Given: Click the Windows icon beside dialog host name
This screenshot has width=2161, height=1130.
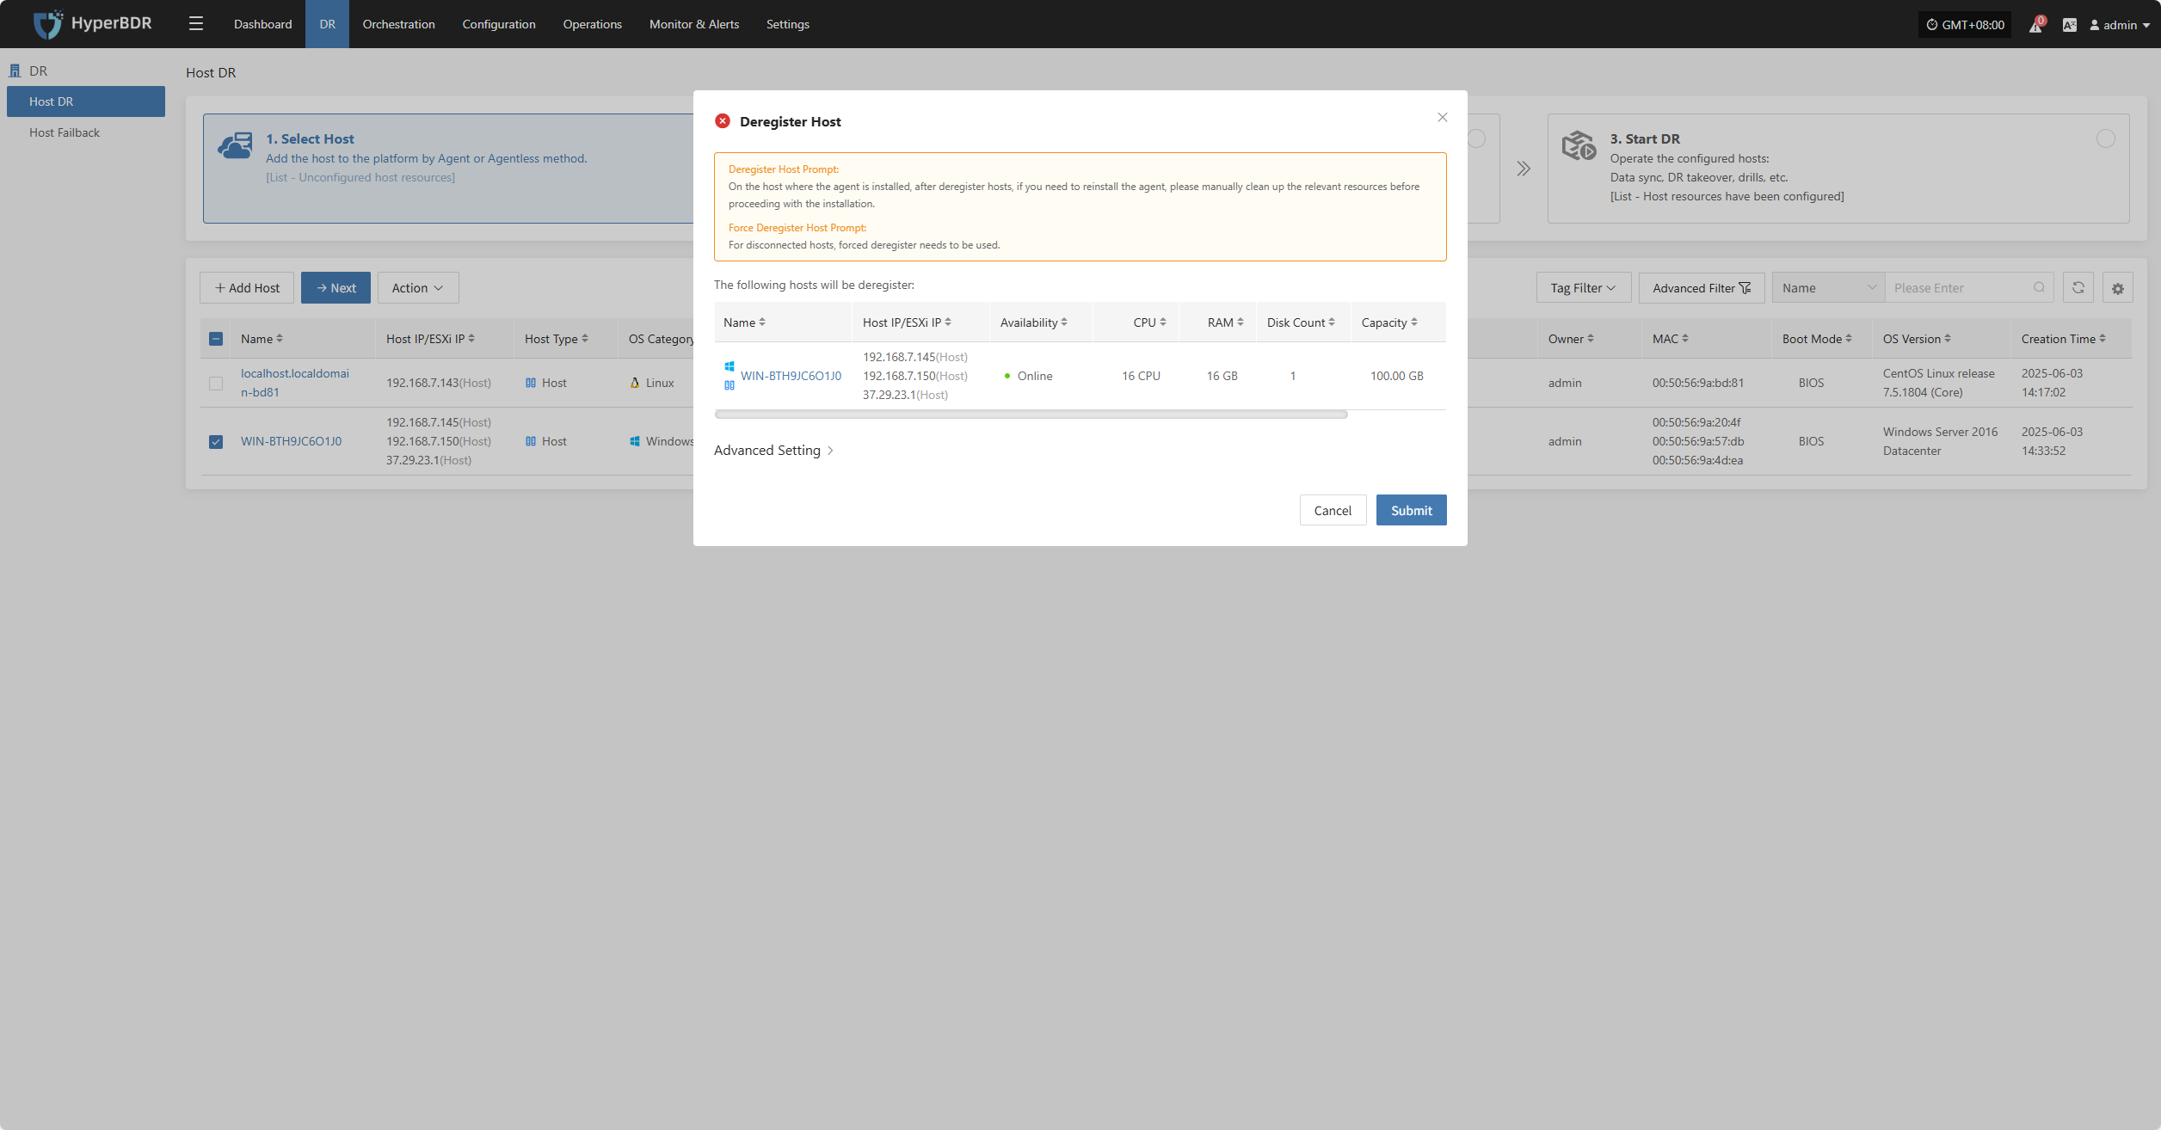Looking at the screenshot, I should tap(730, 366).
